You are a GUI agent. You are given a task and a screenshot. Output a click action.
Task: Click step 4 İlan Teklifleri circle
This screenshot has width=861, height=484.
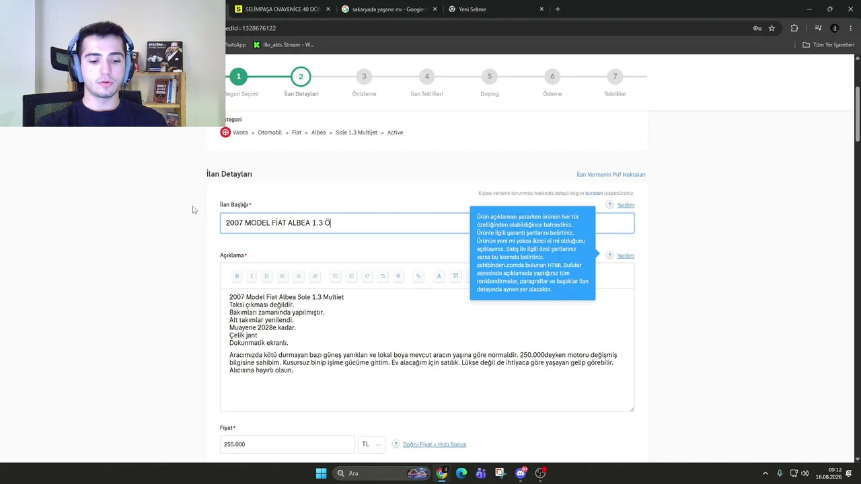click(426, 77)
